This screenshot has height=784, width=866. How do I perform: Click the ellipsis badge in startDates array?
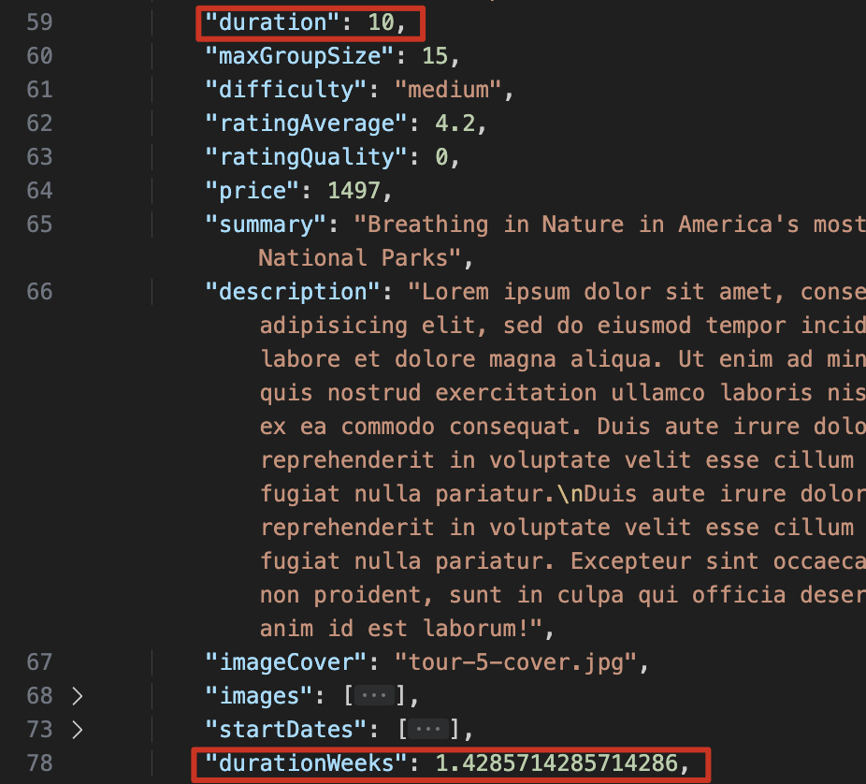point(428,730)
